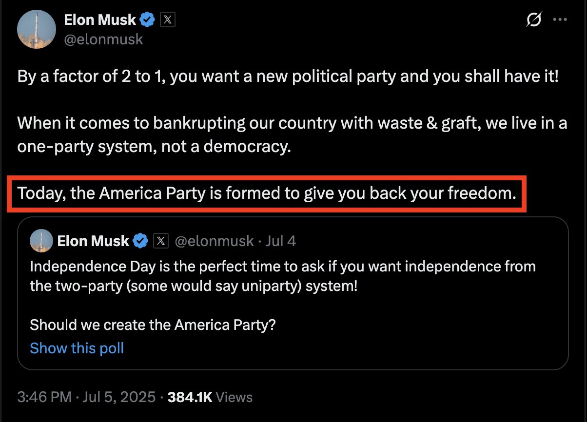This screenshot has height=422, width=587.
Task: Click the 3:46 PM · Jul 5, 2025 timestamp
Action: click(86, 397)
